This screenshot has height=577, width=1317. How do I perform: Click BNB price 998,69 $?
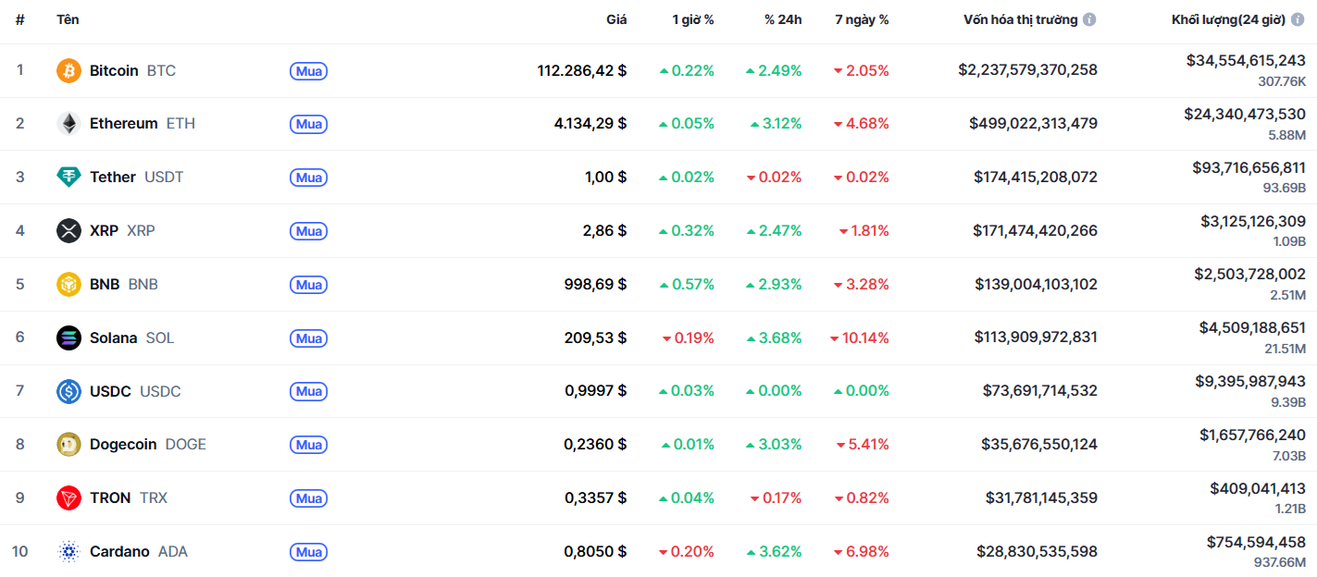[x=596, y=284]
